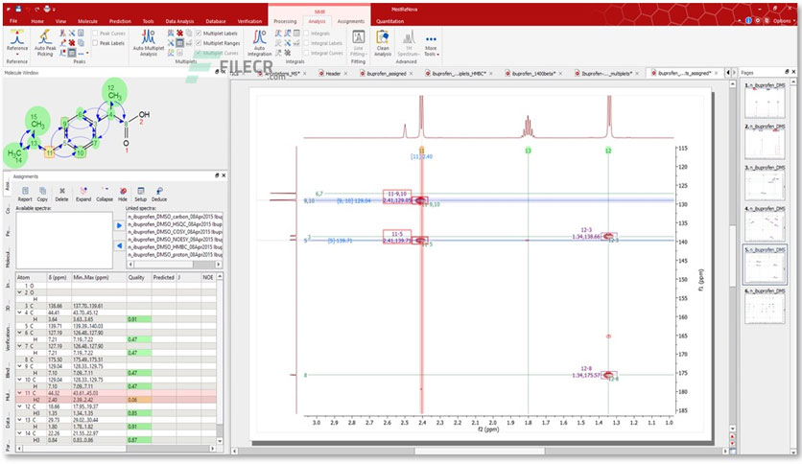This screenshot has height=464, width=802.
Task: Start Auto Integration
Action: click(259, 42)
